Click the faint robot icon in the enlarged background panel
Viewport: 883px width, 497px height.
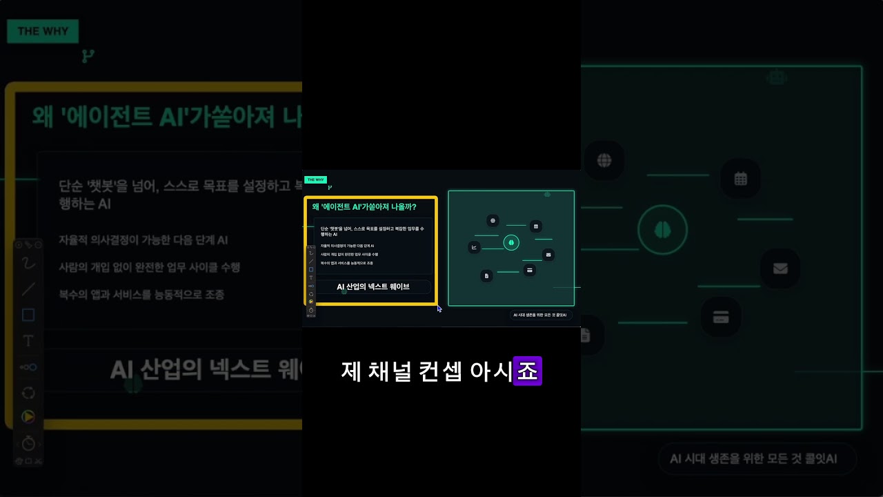pos(777,77)
